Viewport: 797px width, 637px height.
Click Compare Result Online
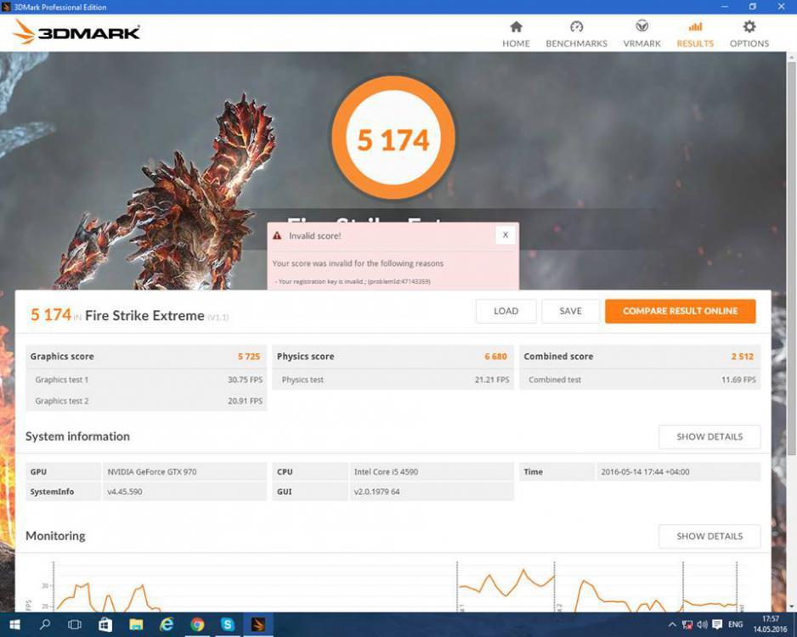tap(680, 311)
